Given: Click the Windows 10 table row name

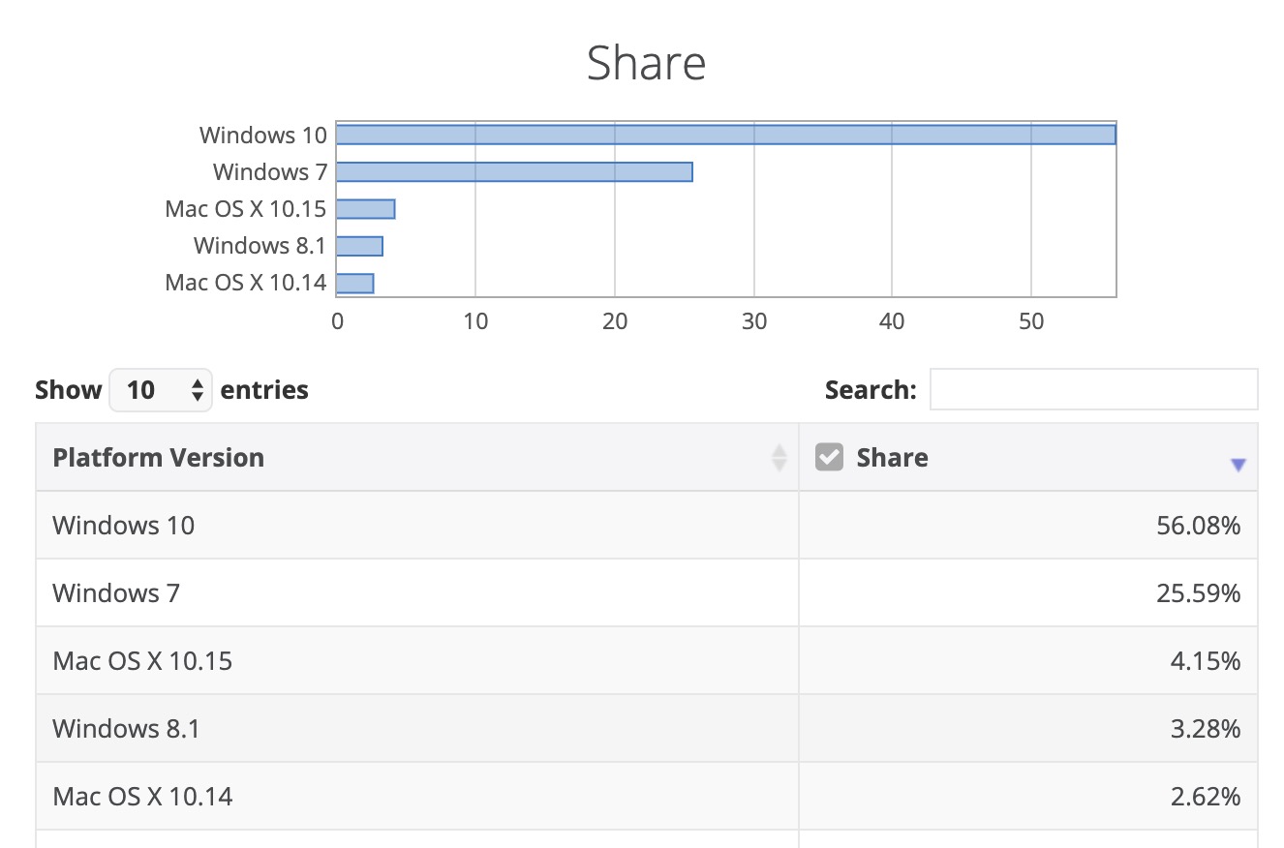Looking at the screenshot, I should 124,526.
